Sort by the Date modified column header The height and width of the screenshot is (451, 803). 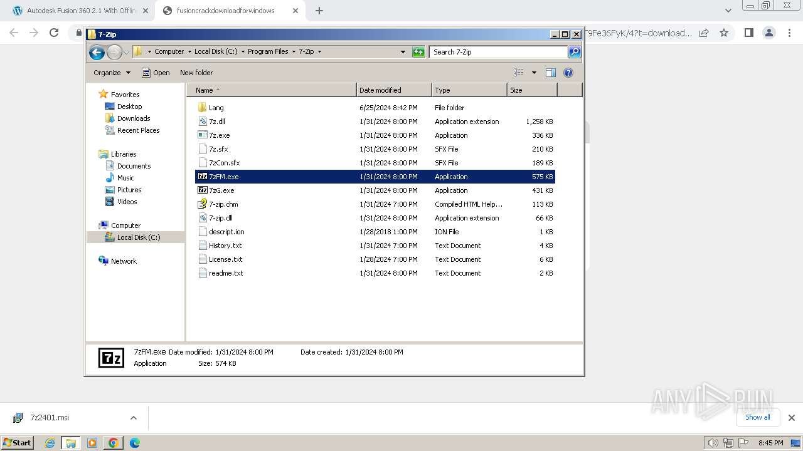(394, 90)
